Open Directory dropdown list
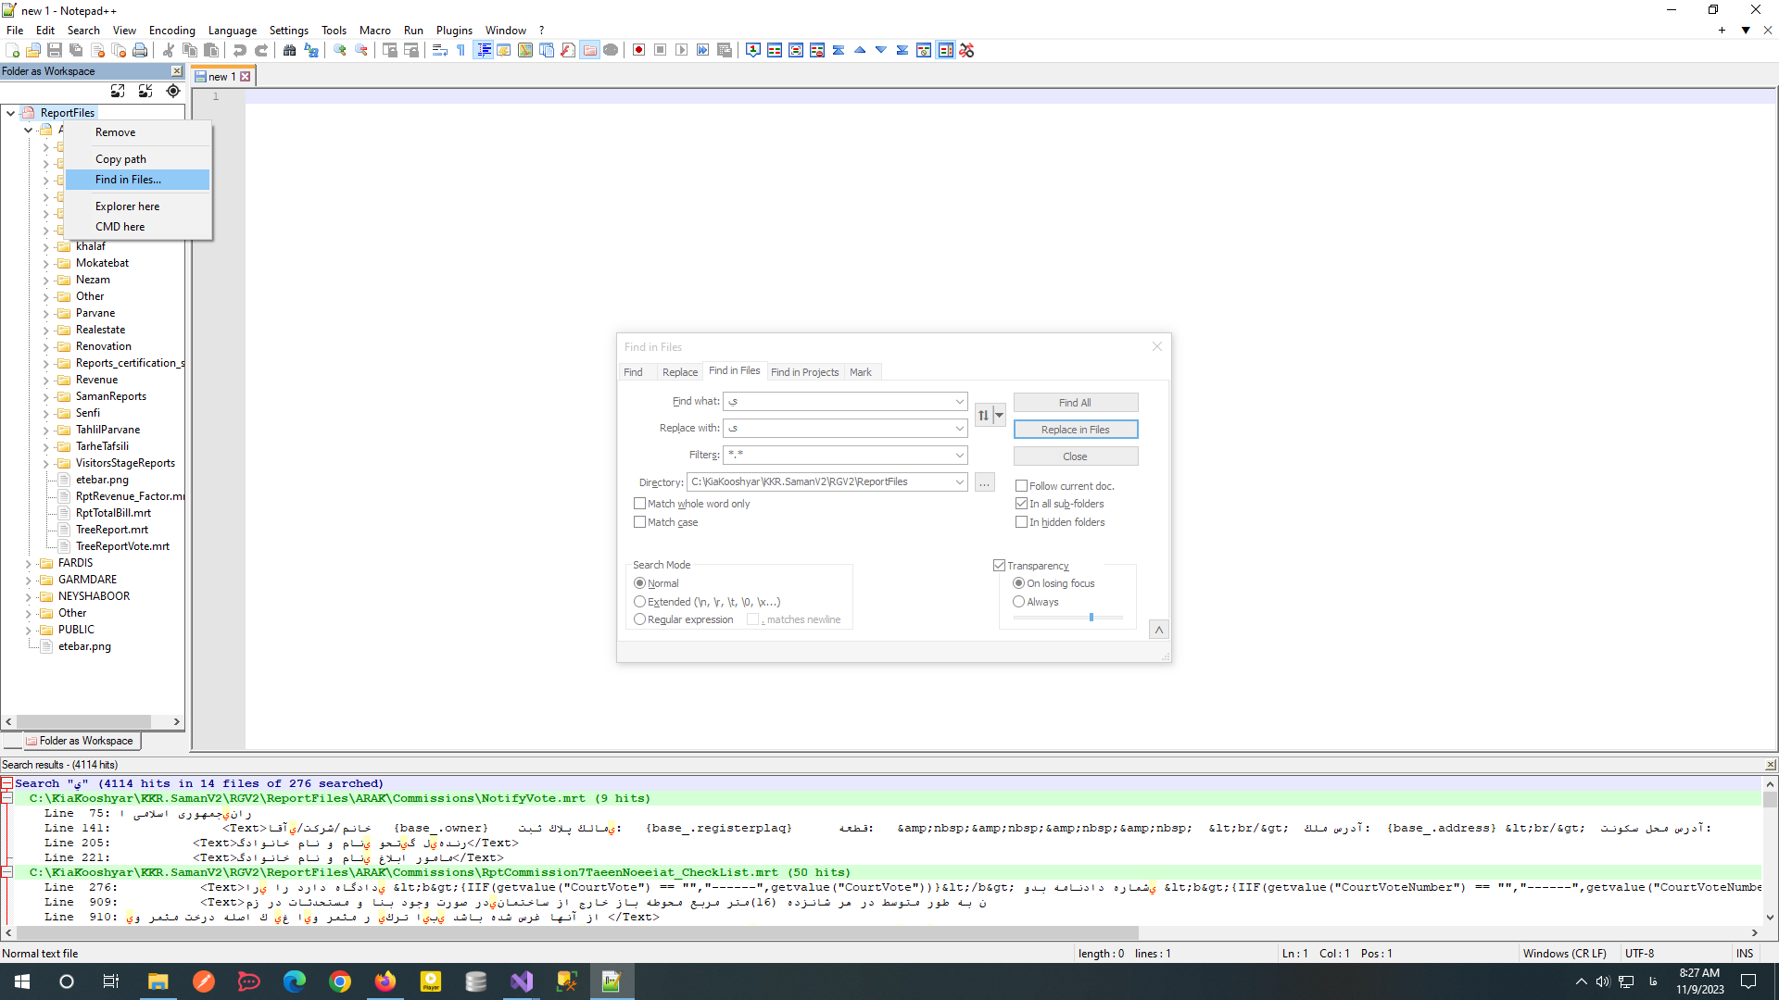The height and width of the screenshot is (1000, 1779). [x=959, y=482]
